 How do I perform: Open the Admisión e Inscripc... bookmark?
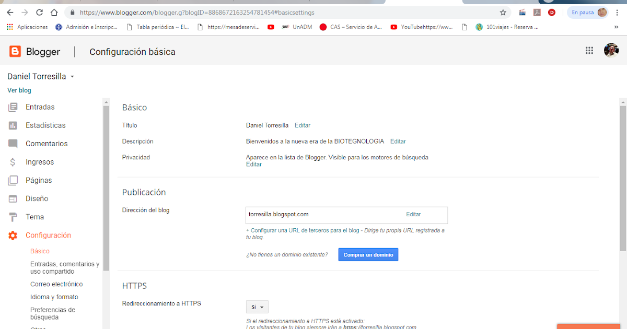86,27
